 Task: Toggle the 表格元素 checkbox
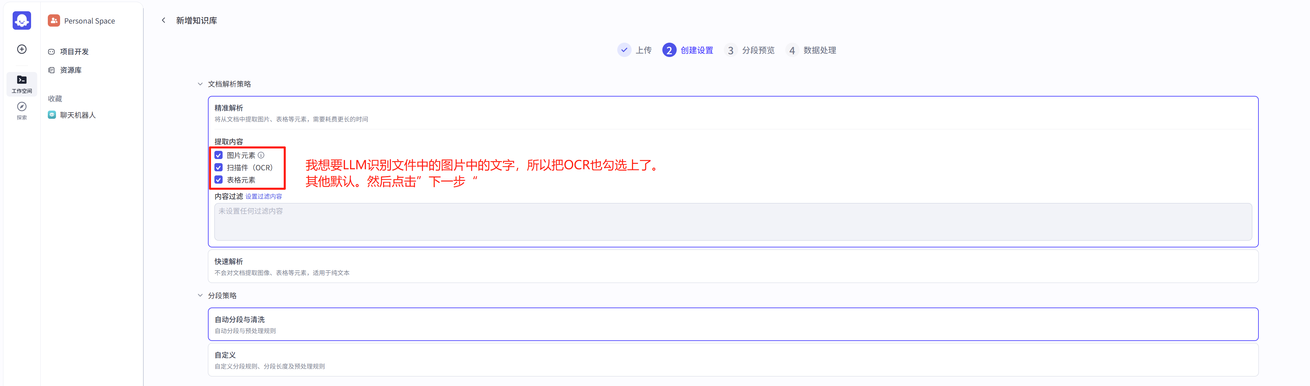(x=219, y=180)
